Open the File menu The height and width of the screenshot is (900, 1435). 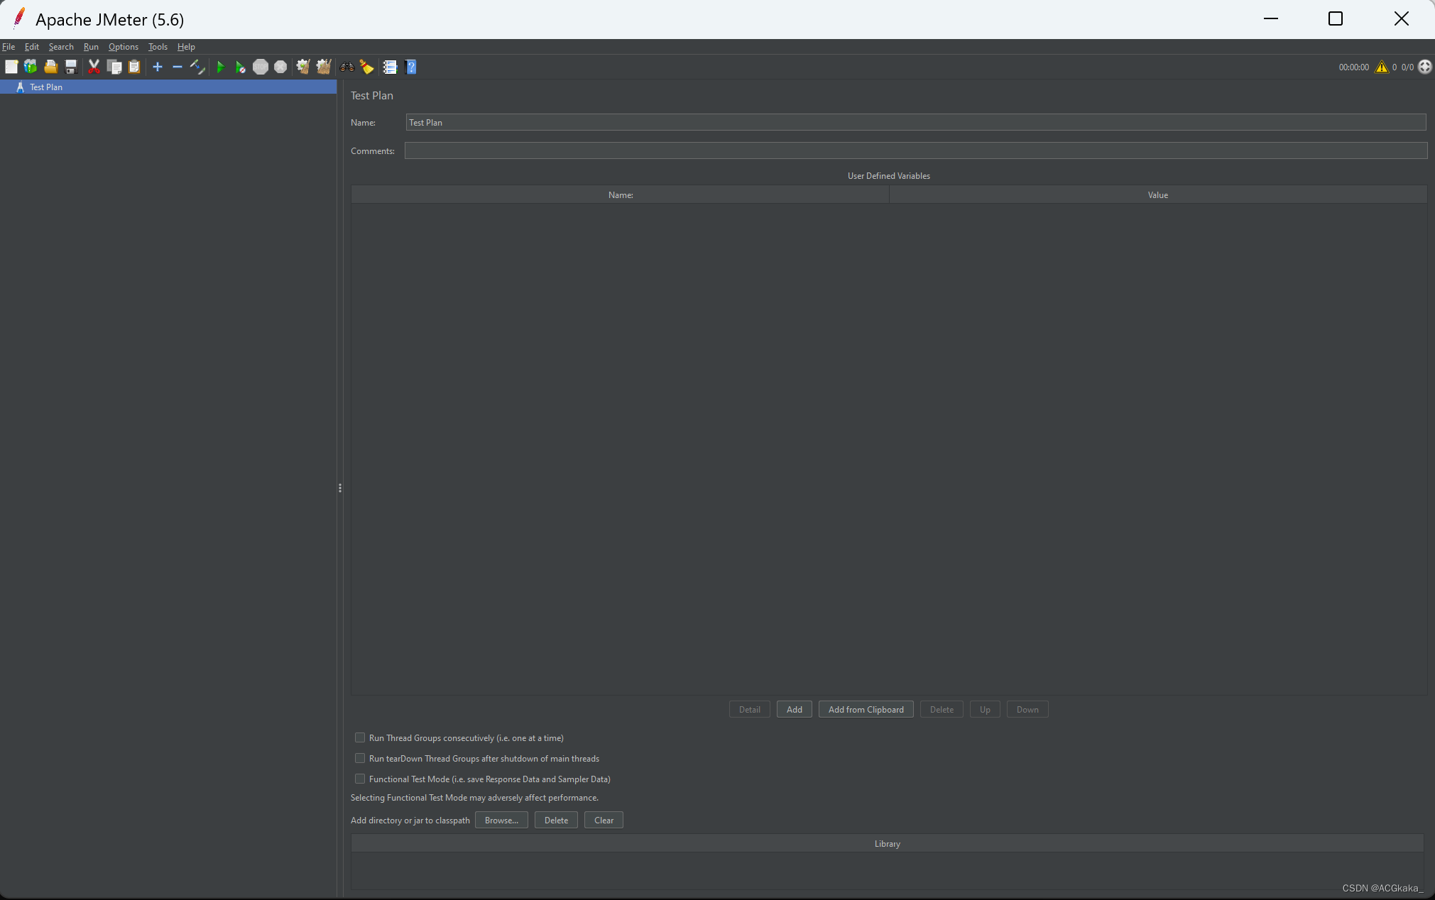pos(9,45)
